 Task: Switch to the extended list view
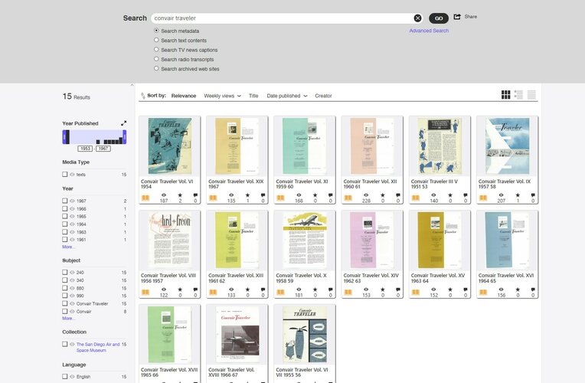coord(518,95)
